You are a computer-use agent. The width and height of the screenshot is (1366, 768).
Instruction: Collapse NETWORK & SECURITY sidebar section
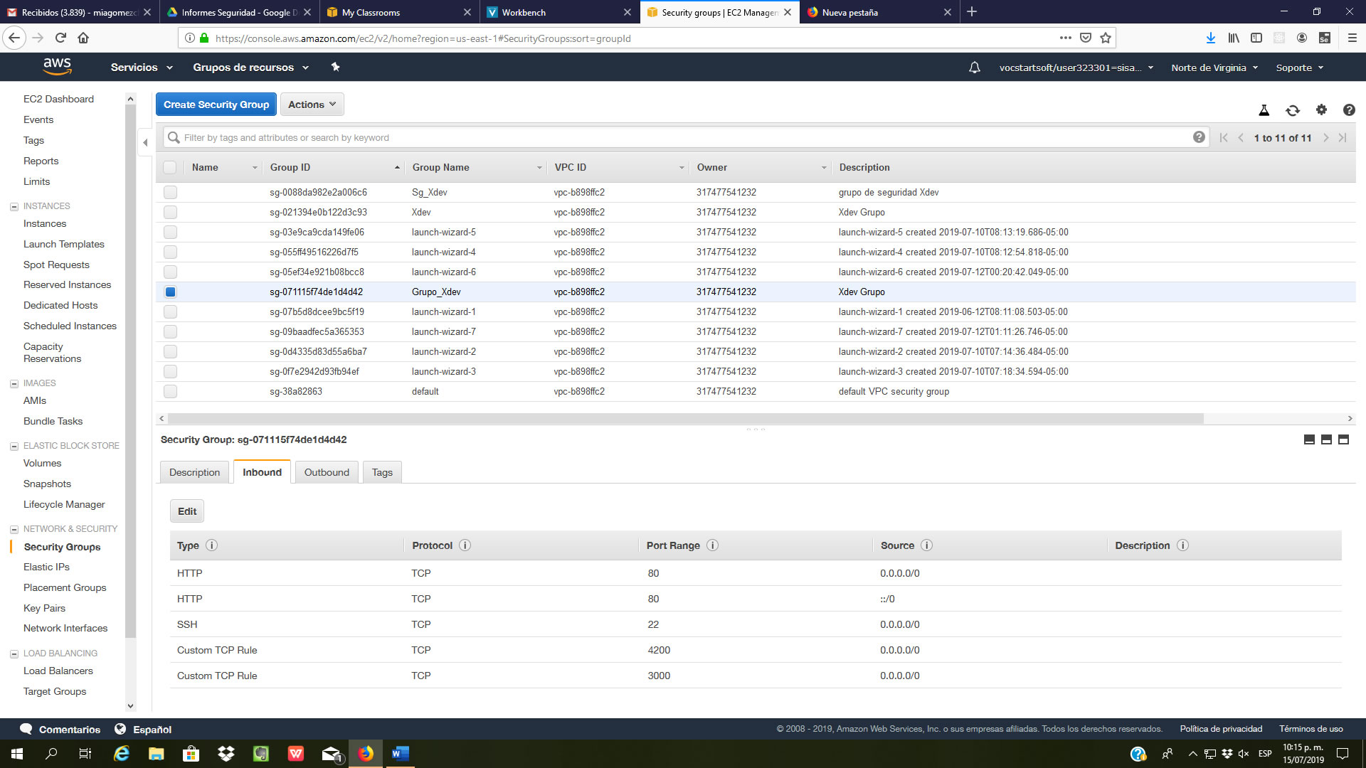coord(14,530)
